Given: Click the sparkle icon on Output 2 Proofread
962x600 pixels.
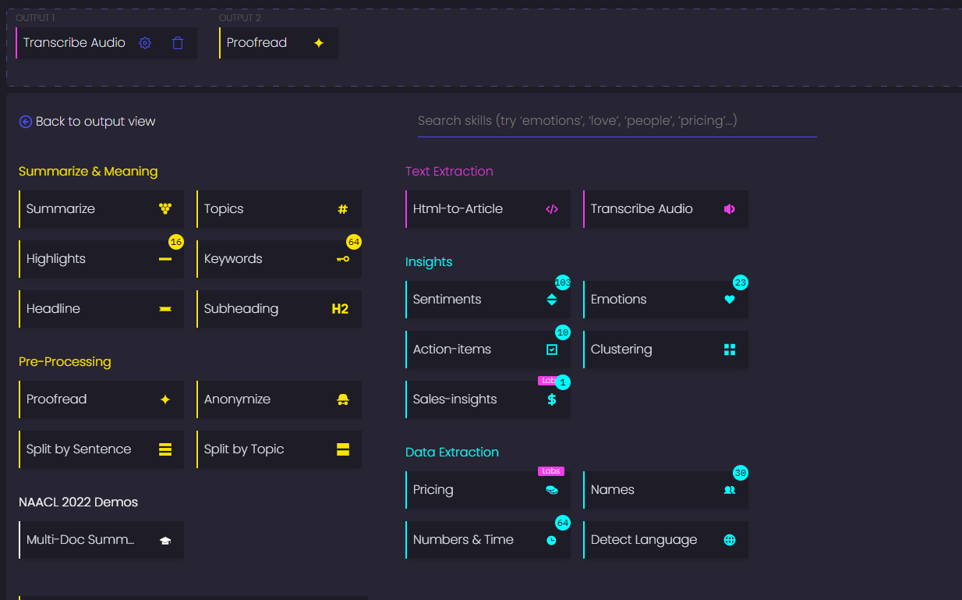Looking at the screenshot, I should coord(319,43).
